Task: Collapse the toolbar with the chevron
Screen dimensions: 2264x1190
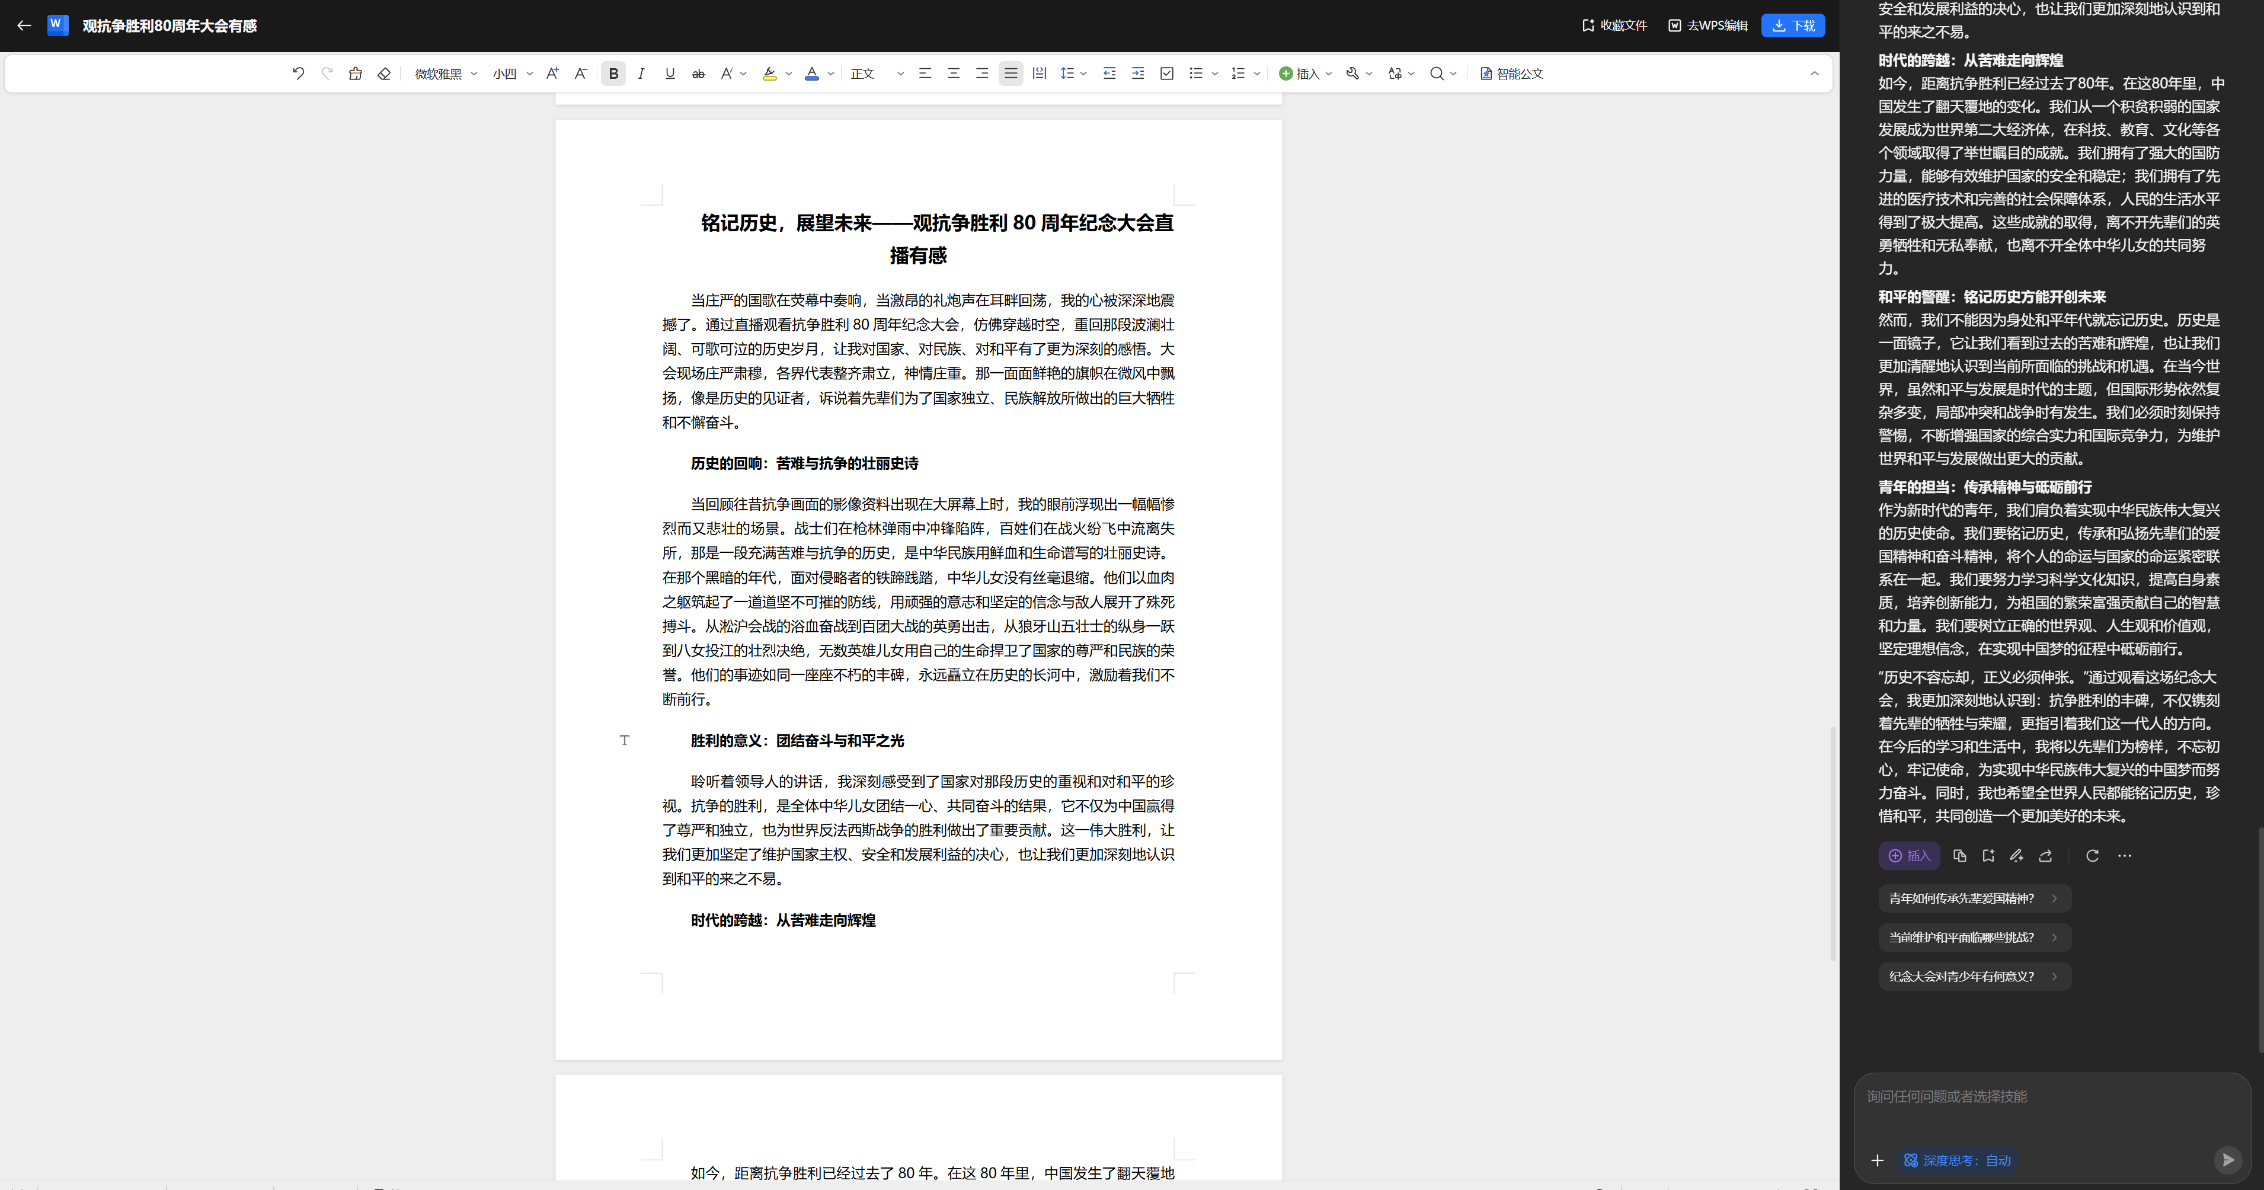Action: [x=1814, y=74]
